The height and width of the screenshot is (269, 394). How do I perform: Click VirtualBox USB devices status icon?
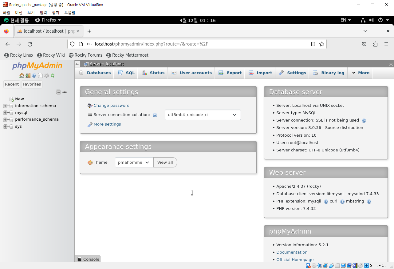331,265
